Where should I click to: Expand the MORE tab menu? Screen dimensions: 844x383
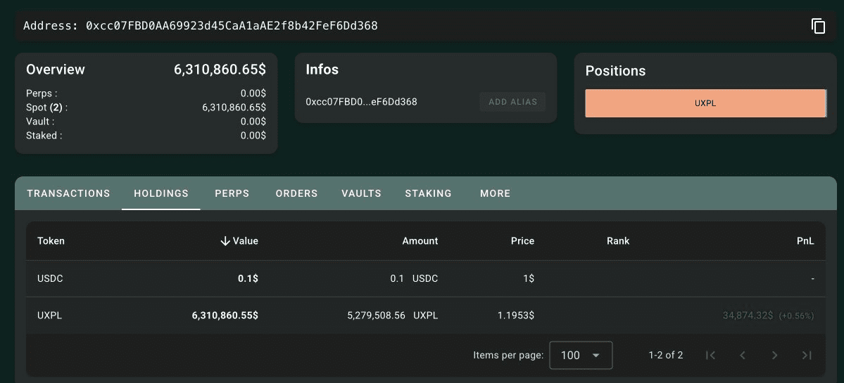coord(495,193)
